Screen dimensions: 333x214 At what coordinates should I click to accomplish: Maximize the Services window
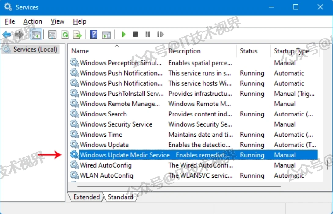295,7
